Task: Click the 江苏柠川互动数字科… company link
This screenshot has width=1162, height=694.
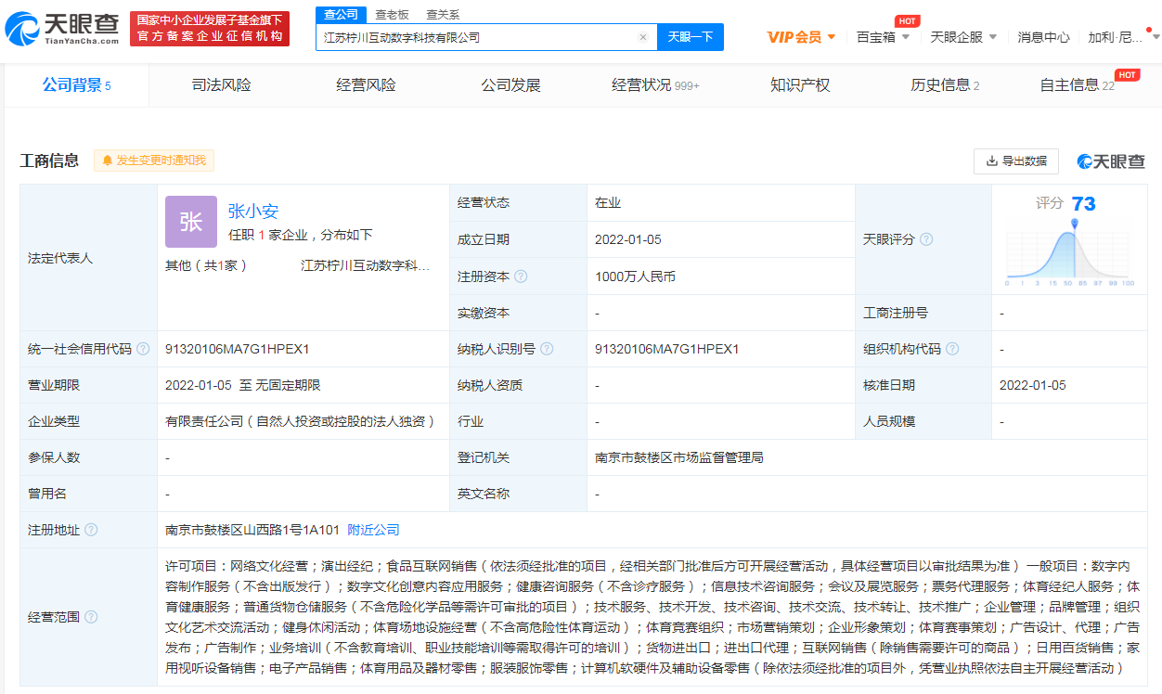Action: click(366, 265)
